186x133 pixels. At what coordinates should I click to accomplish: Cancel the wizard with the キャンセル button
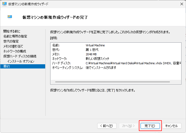click(172, 126)
